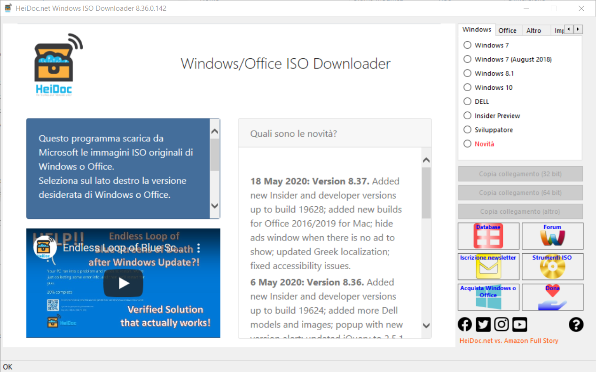The height and width of the screenshot is (372, 596).
Task: Click the help question mark icon
Action: pyautogui.click(x=576, y=324)
